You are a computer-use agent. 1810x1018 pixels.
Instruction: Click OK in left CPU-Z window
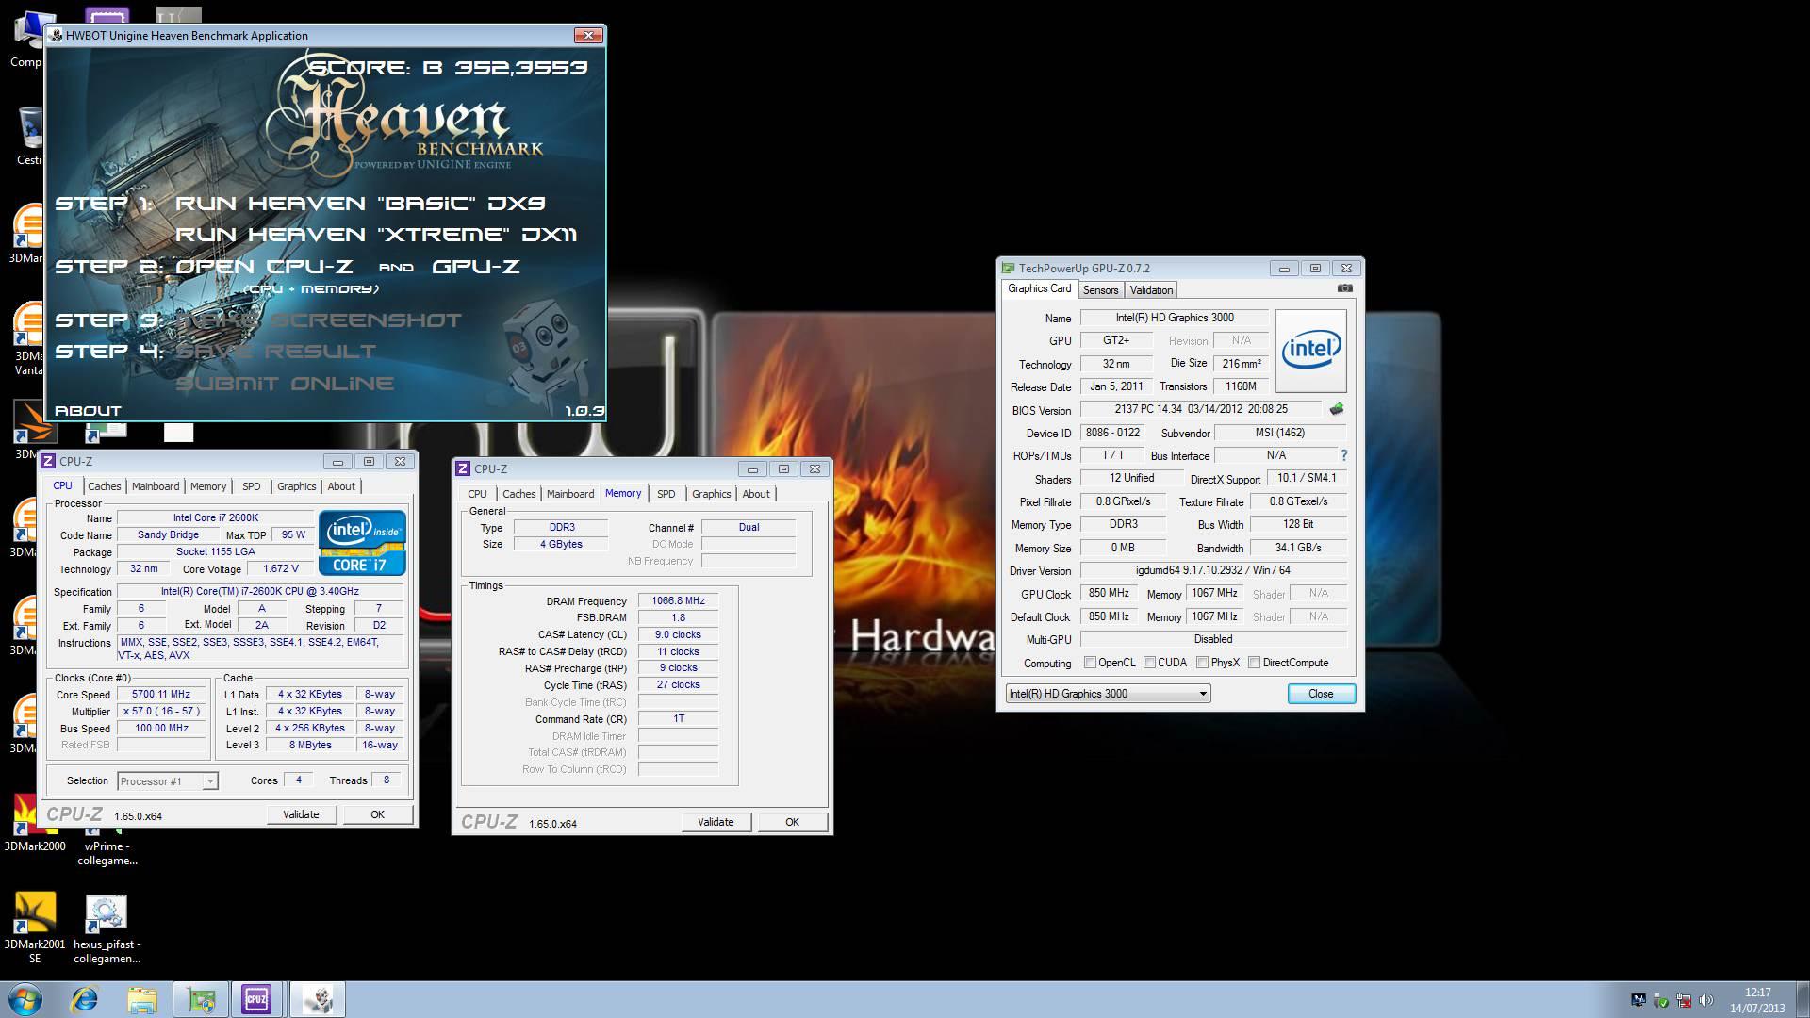coord(377,814)
